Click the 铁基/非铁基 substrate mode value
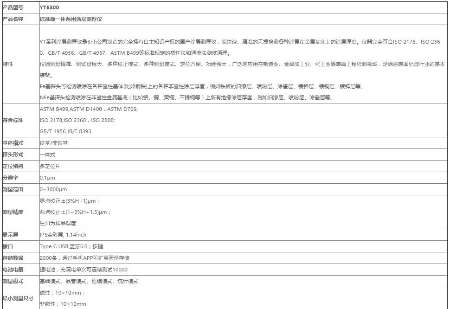This screenshot has height=309, width=450. (x=54, y=143)
